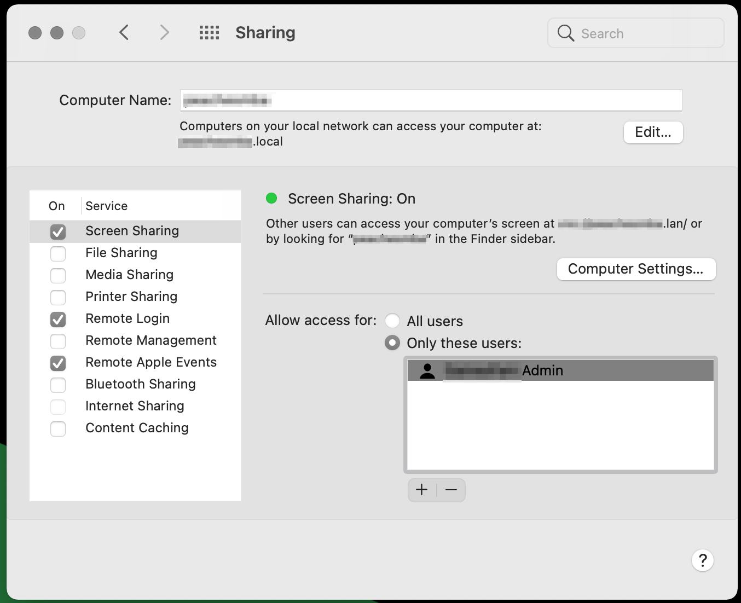Click into the Computer Name field
Screen dimensions: 741x603
(x=431, y=100)
